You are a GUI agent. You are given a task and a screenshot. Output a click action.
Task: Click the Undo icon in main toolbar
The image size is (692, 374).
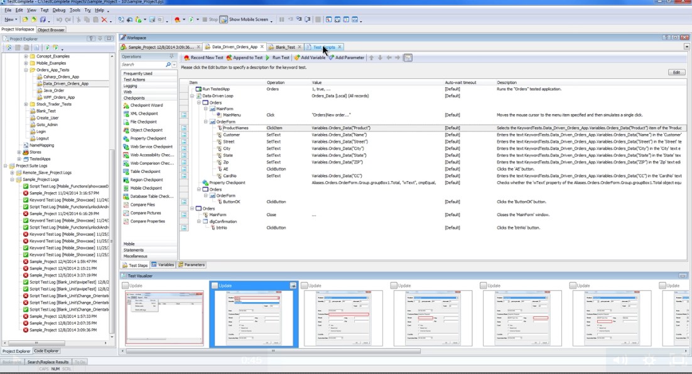(x=59, y=20)
